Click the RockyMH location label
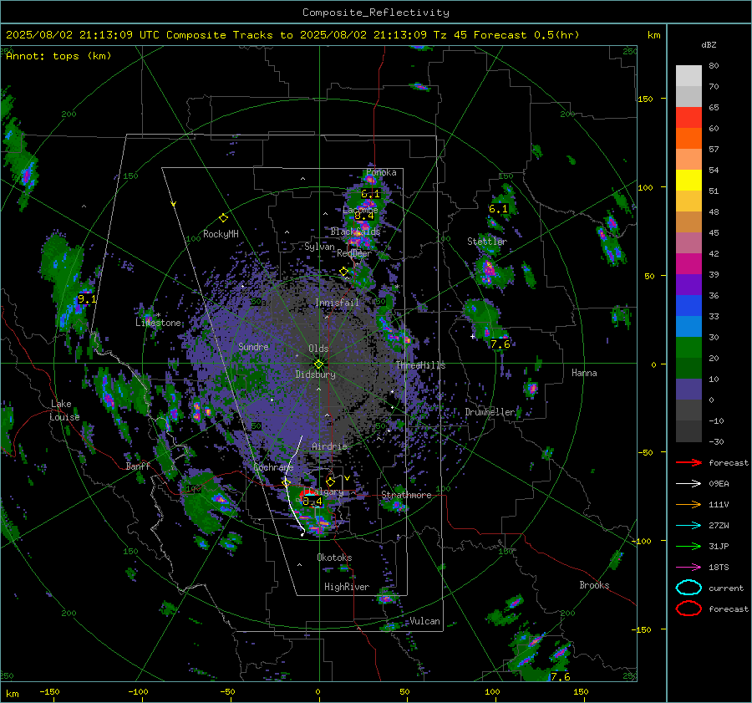Image resolution: width=752 pixels, height=703 pixels. (221, 234)
